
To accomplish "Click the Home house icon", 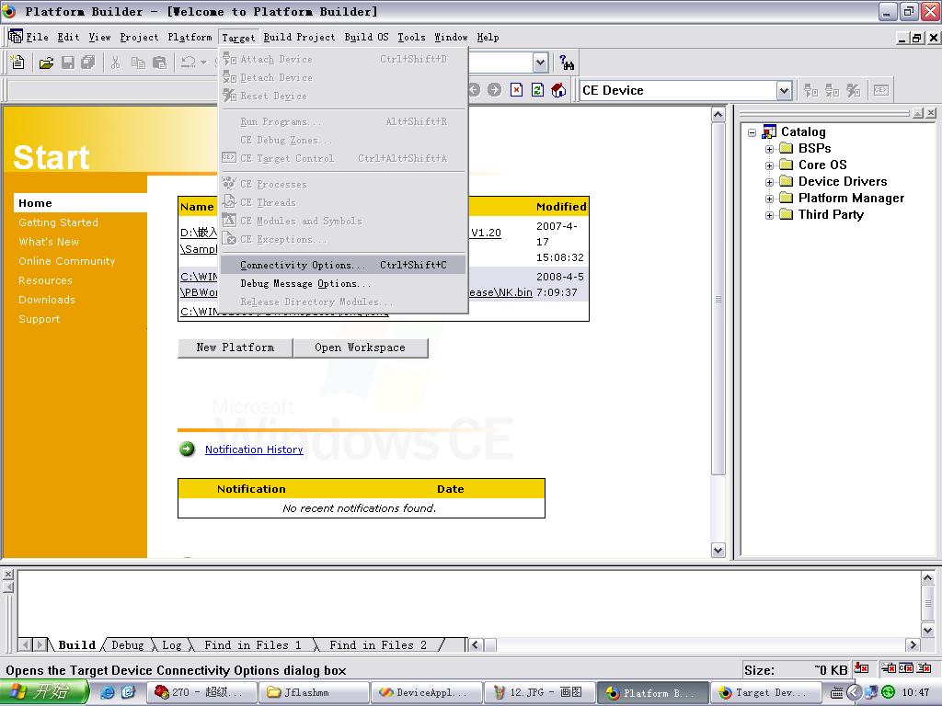I will [558, 90].
